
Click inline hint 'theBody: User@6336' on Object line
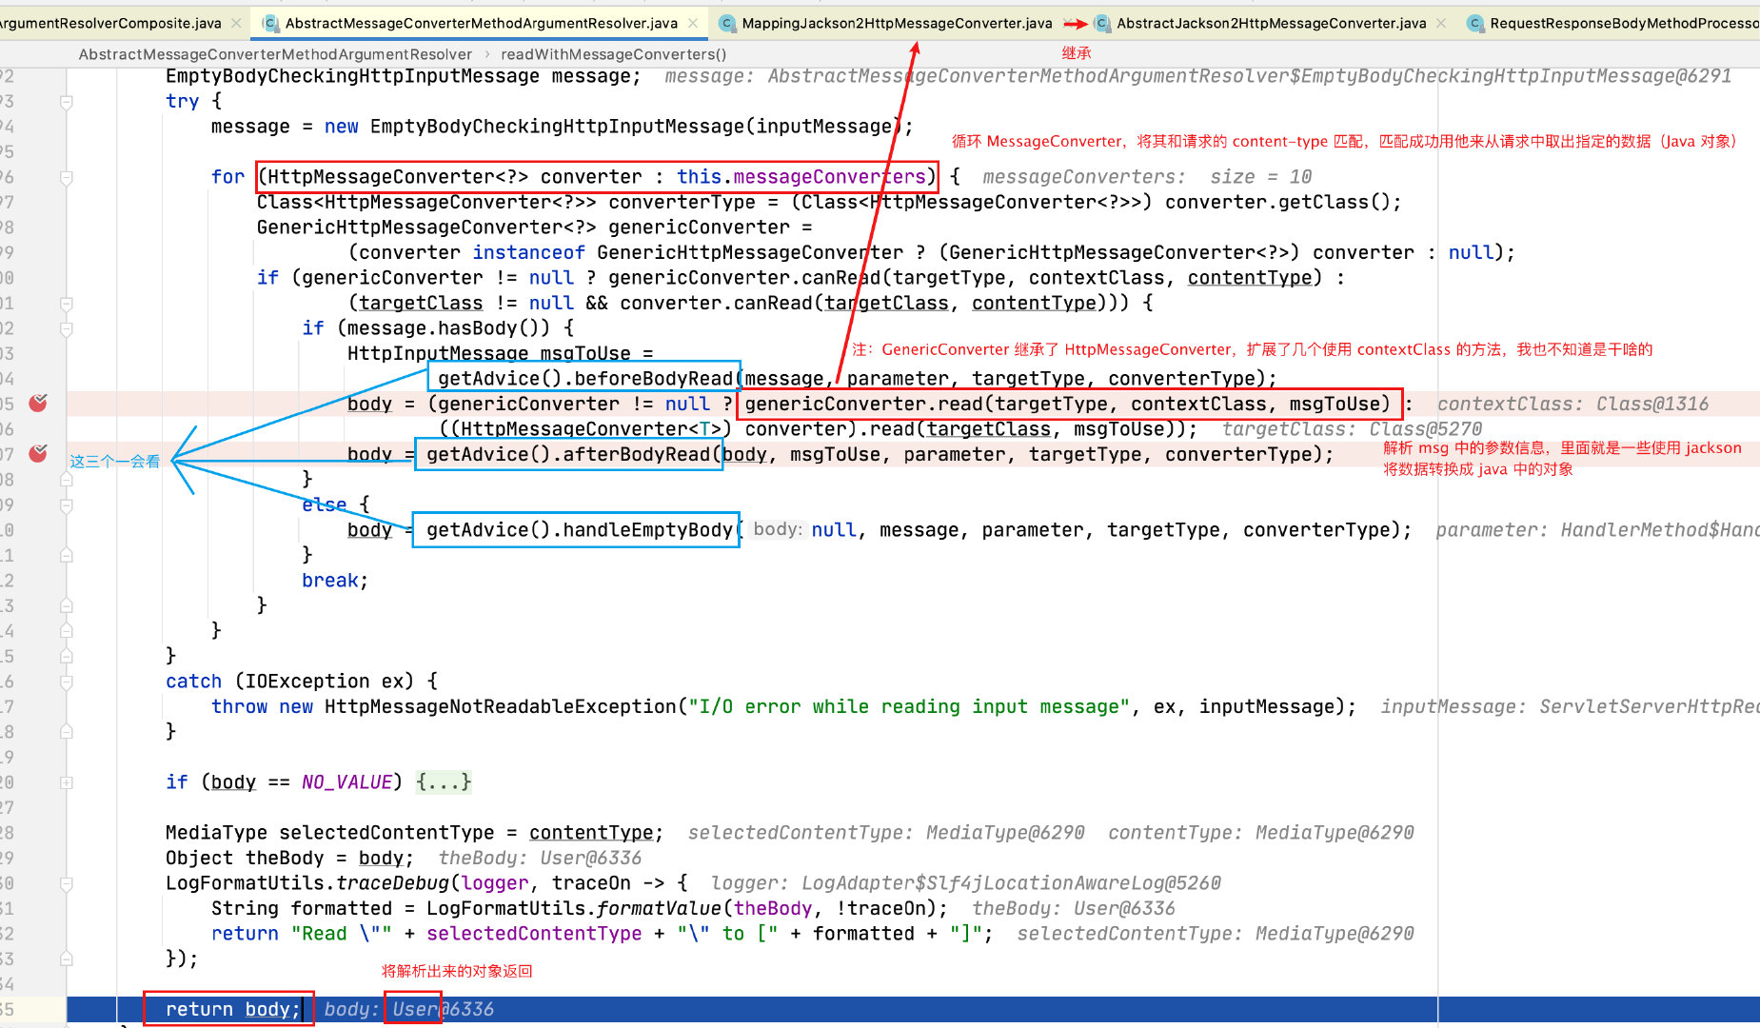click(x=540, y=859)
